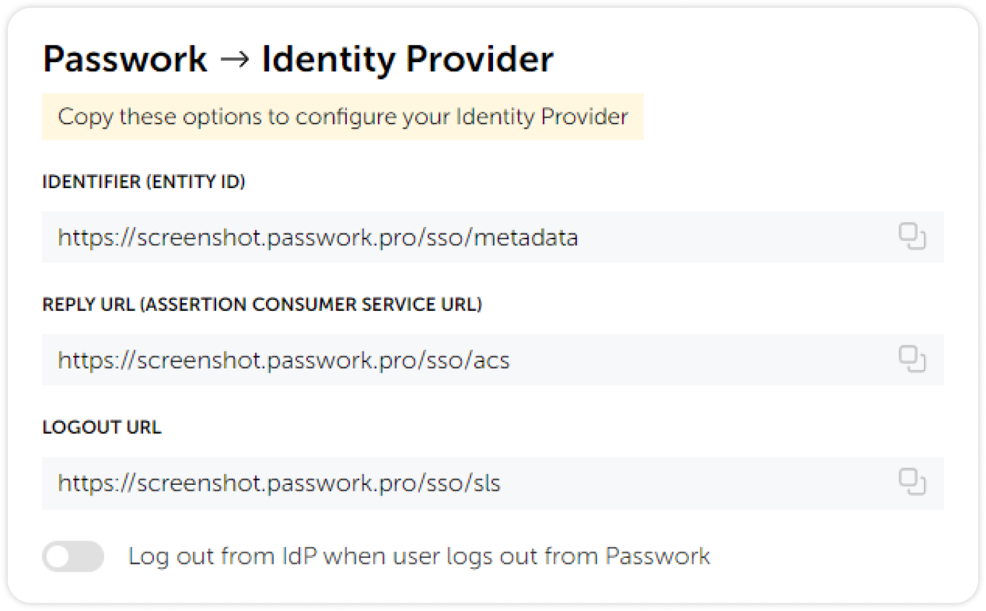Image resolution: width=986 pixels, height=611 pixels.
Task: Click the arrow in the page heading
Action: coord(237,59)
